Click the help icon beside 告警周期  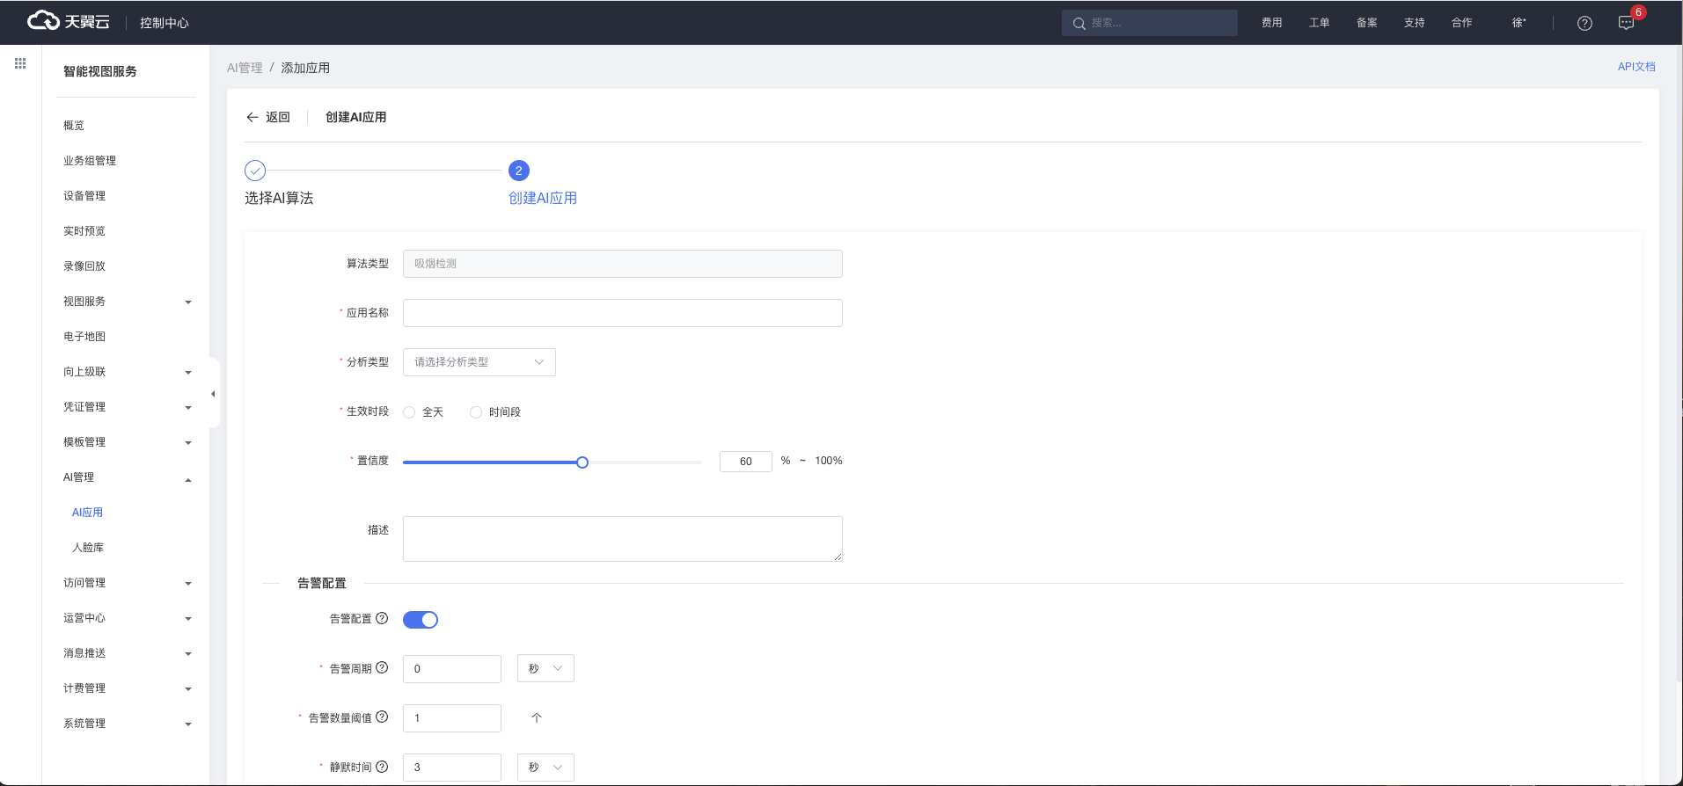[382, 668]
